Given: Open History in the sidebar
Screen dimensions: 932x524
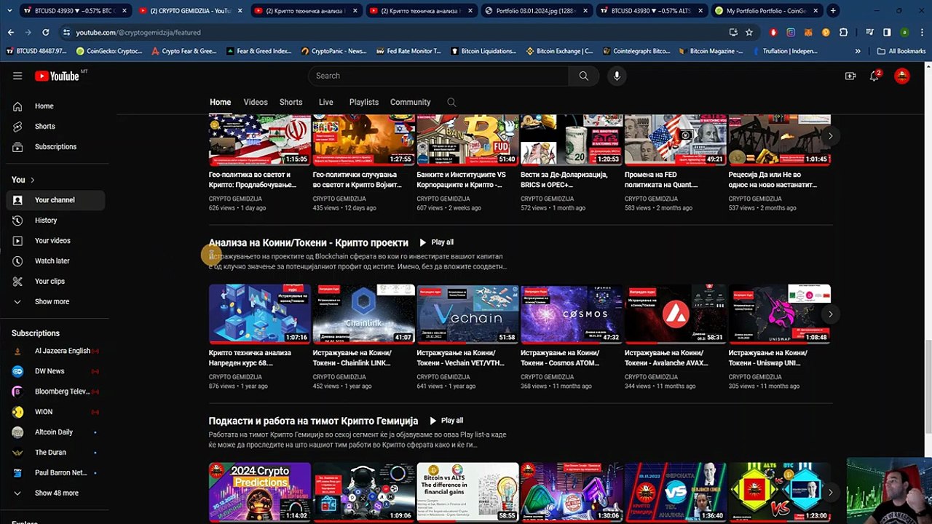Looking at the screenshot, I should (x=55, y=221).
